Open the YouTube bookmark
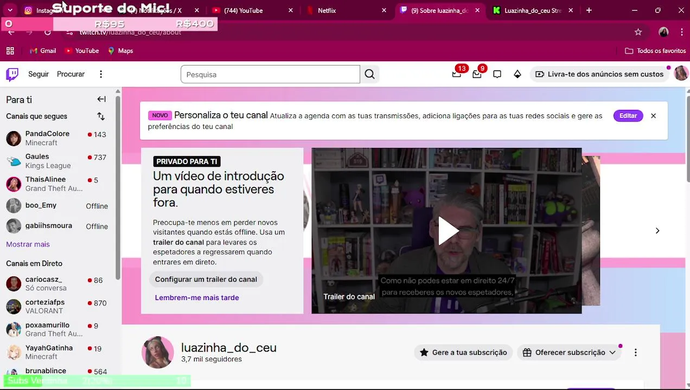Screen dimensions: 690x390 tap(82, 51)
